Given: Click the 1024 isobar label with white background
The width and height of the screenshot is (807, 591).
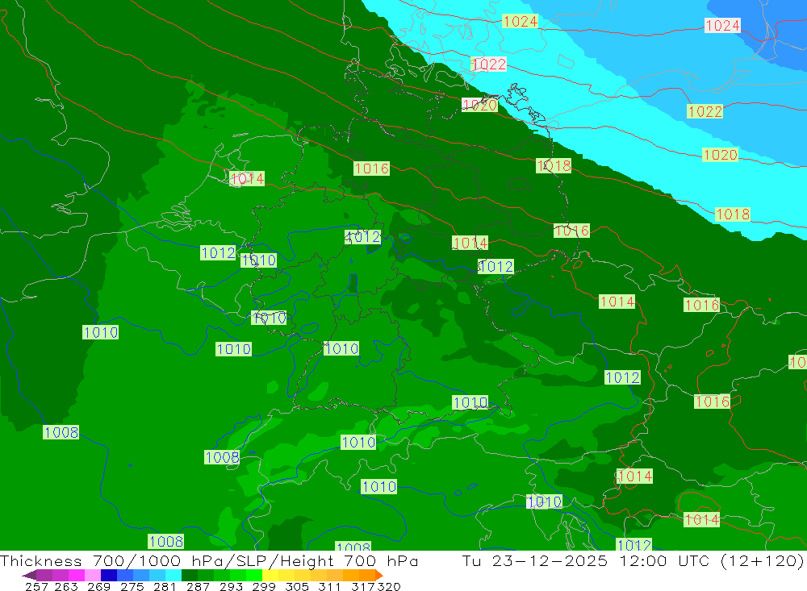Looking at the screenshot, I should (722, 25).
